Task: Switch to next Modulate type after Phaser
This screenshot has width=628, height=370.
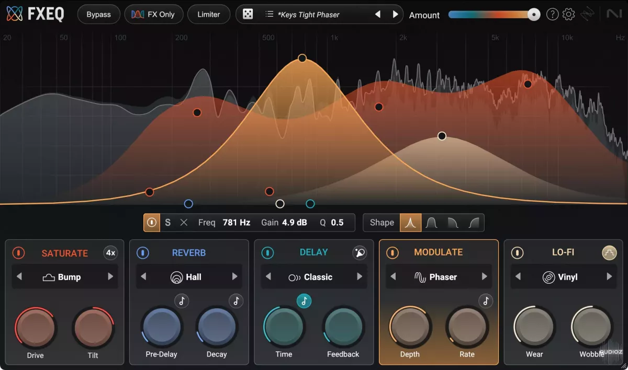Action: 484,277
